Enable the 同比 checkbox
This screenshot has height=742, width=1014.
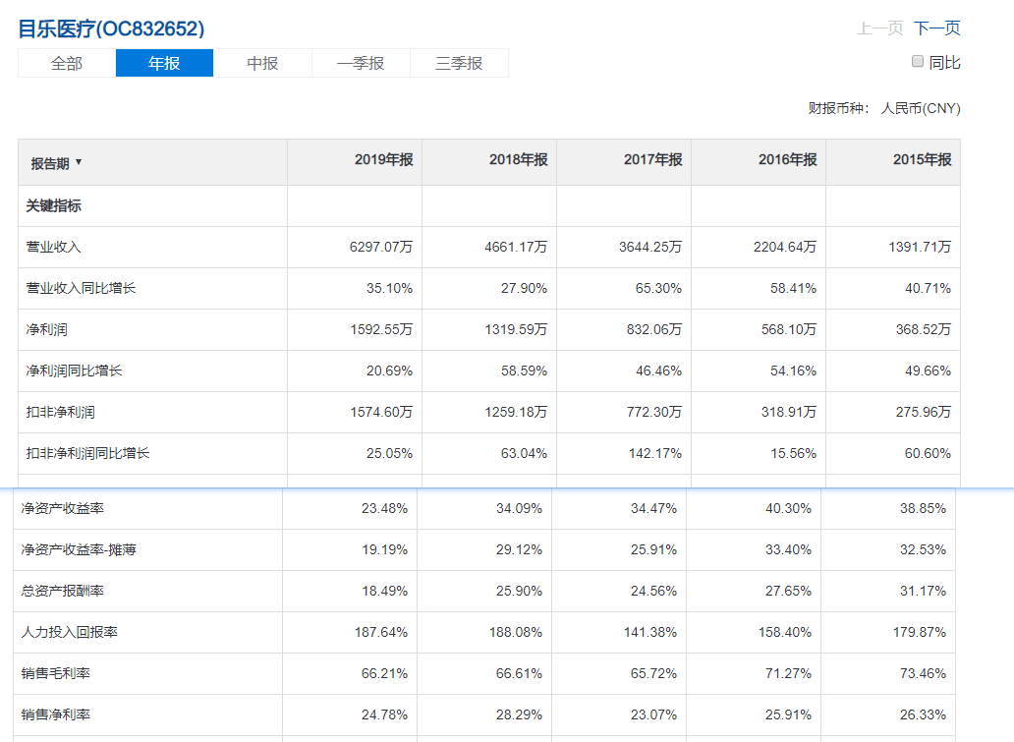pyautogui.click(x=918, y=62)
